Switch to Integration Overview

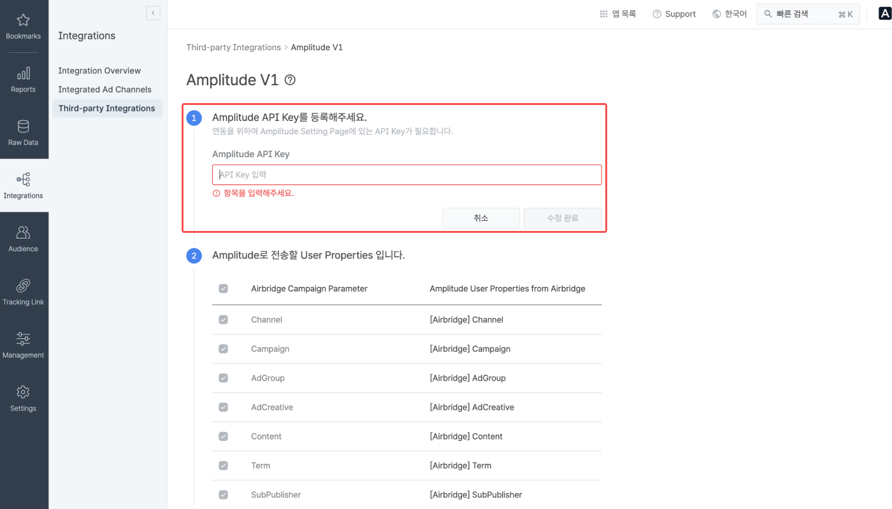(x=99, y=71)
